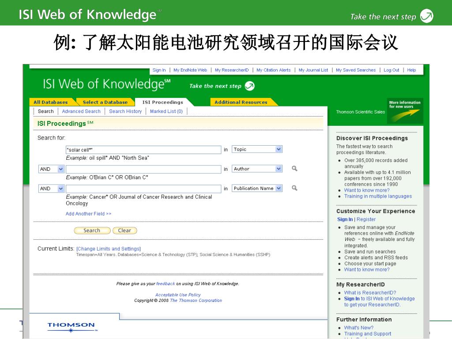Open the Author field dropdown

coord(278,169)
